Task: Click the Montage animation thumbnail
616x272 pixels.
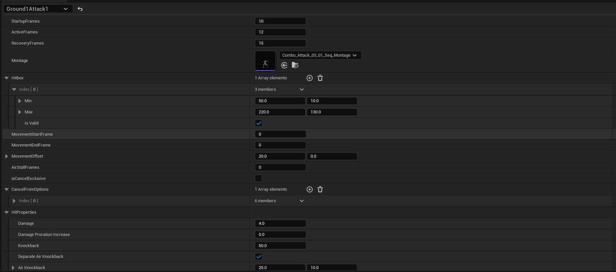Action: tap(265, 61)
